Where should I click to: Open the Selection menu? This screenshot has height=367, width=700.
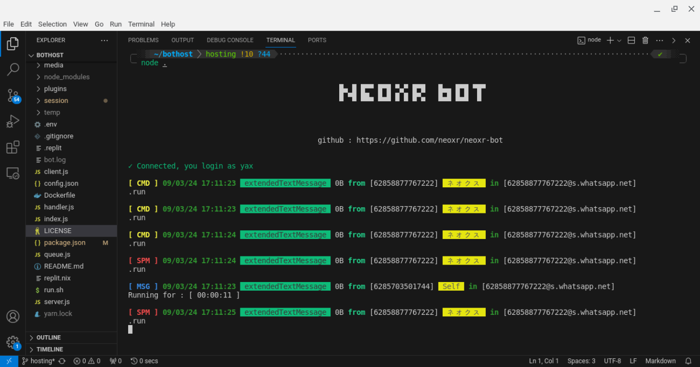click(x=52, y=24)
